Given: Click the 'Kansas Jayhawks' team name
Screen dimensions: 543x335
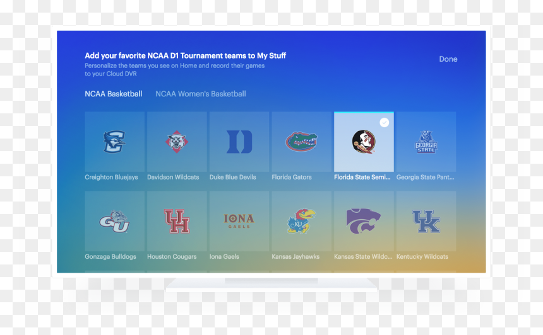Looking at the screenshot, I should [295, 257].
